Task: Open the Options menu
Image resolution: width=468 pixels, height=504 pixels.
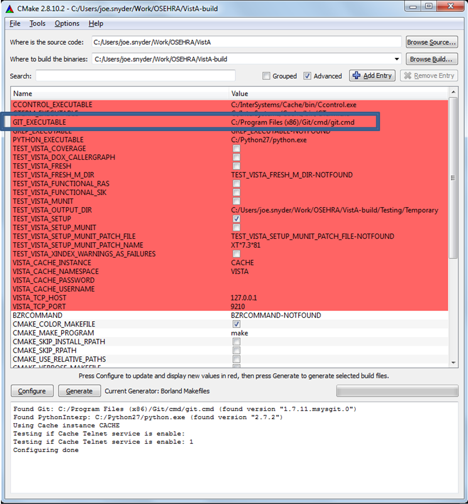Action: (67, 24)
